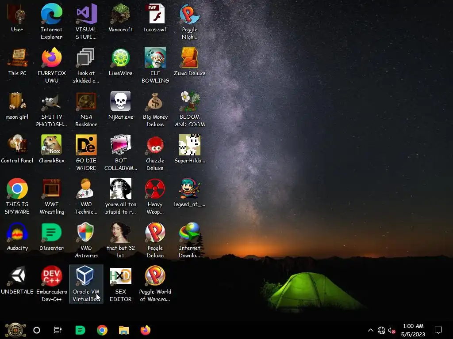The image size is (453, 339).
Task: Open WWE Wrestling shortcut
Action: [x=51, y=196]
